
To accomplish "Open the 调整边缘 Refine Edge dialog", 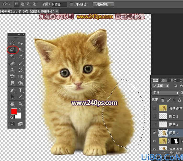I will [x=103, y=4].
